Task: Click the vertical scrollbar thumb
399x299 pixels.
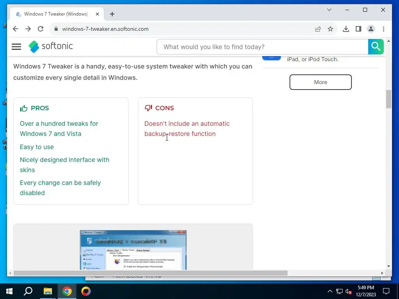Action: pos(388,99)
